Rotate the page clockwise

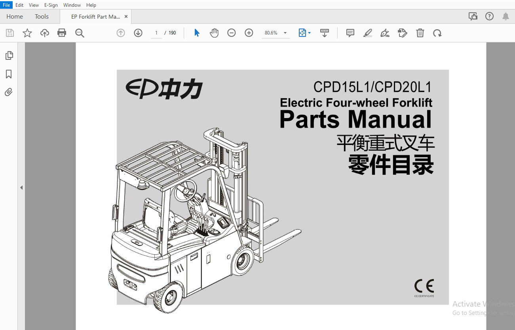[437, 33]
